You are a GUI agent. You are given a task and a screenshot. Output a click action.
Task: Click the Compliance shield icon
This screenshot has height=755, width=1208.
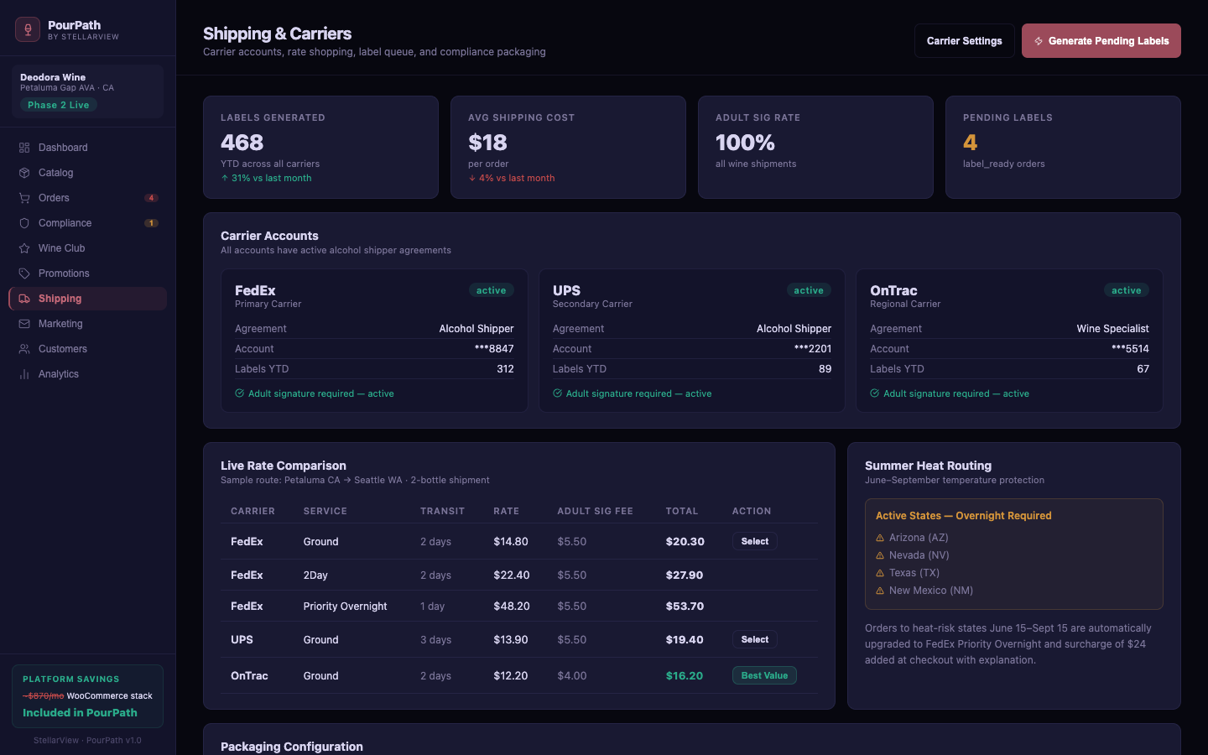click(24, 223)
